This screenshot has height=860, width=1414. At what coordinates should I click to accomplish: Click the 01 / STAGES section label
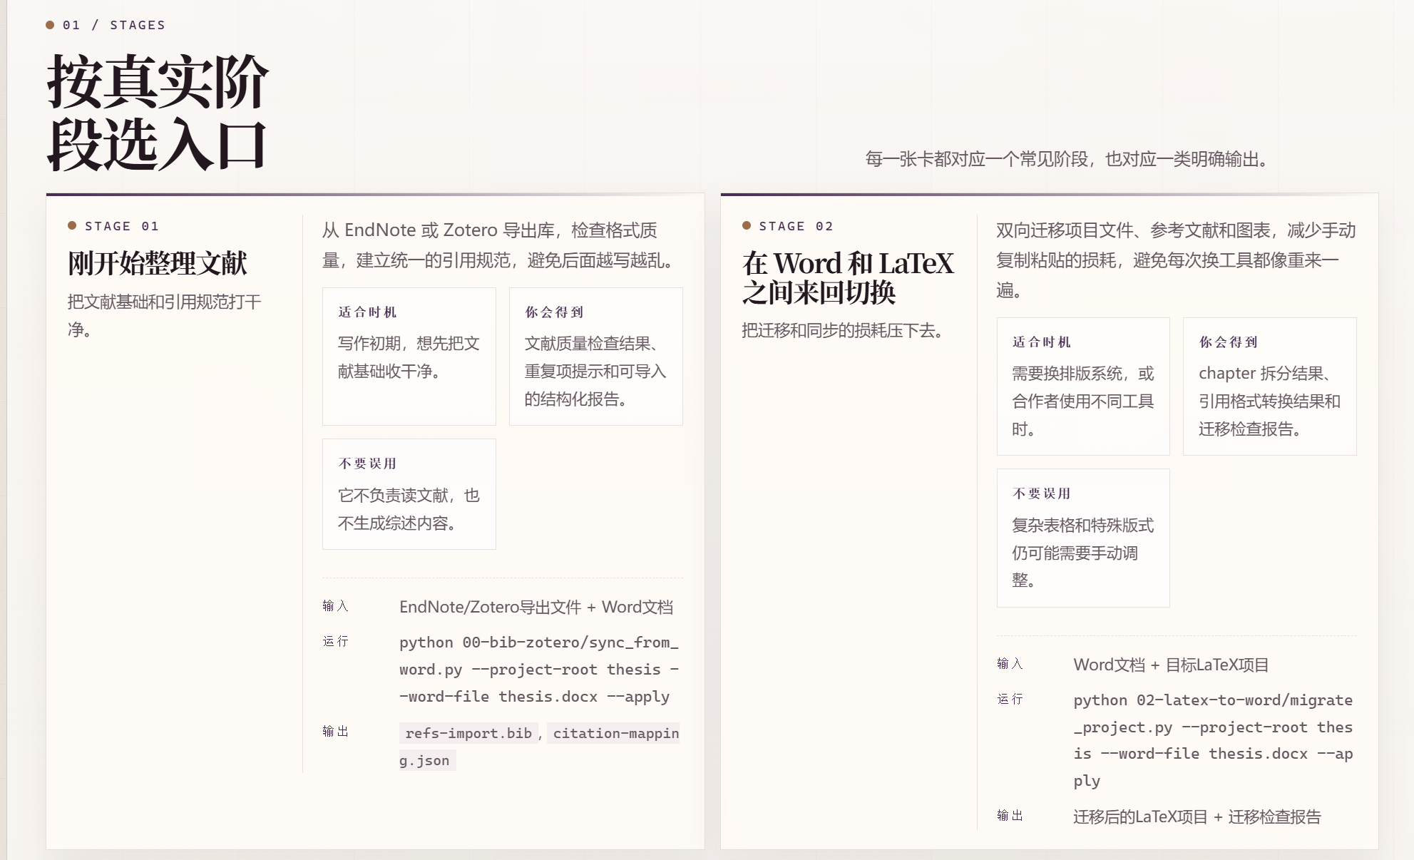(114, 25)
